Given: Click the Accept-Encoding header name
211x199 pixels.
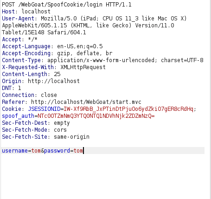Looking at the screenshot, I should 26,53.
